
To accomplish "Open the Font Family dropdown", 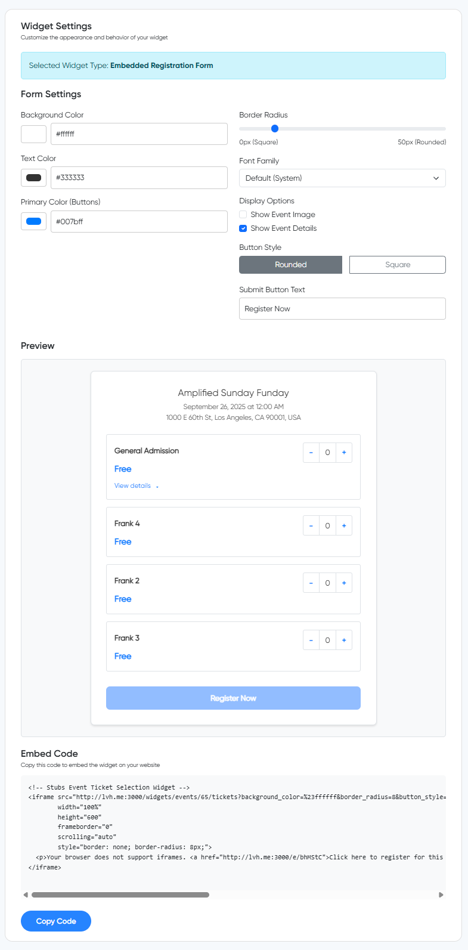I will pos(342,178).
